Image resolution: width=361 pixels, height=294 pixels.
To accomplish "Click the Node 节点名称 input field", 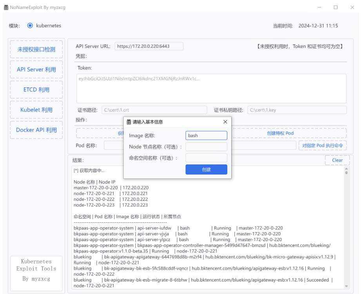I will [206, 147].
